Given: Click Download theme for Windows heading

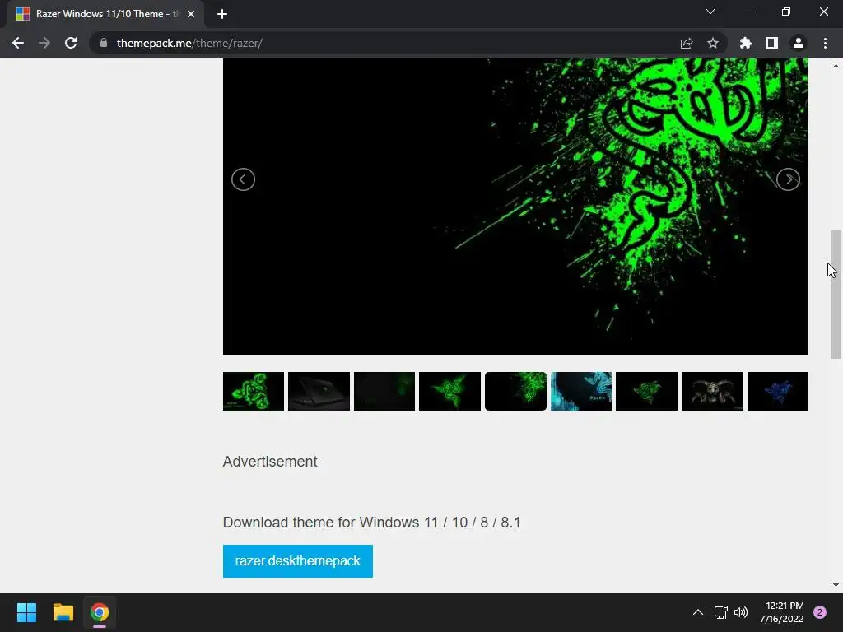Looking at the screenshot, I should click(x=371, y=523).
